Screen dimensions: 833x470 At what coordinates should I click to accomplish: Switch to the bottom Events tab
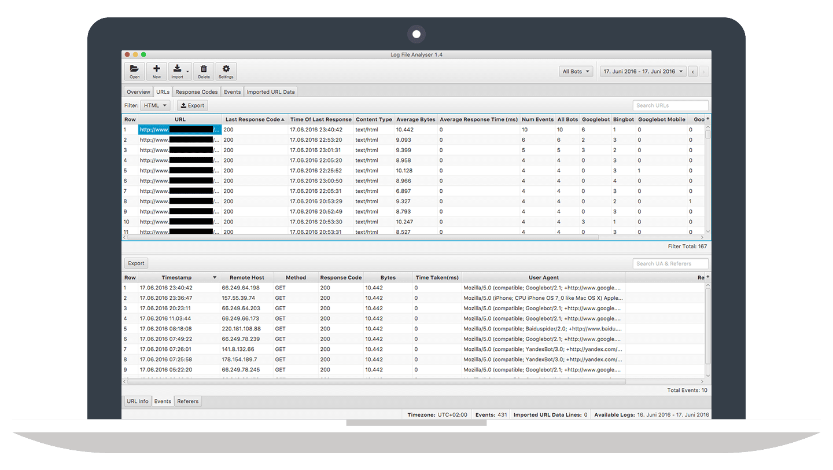click(x=163, y=401)
